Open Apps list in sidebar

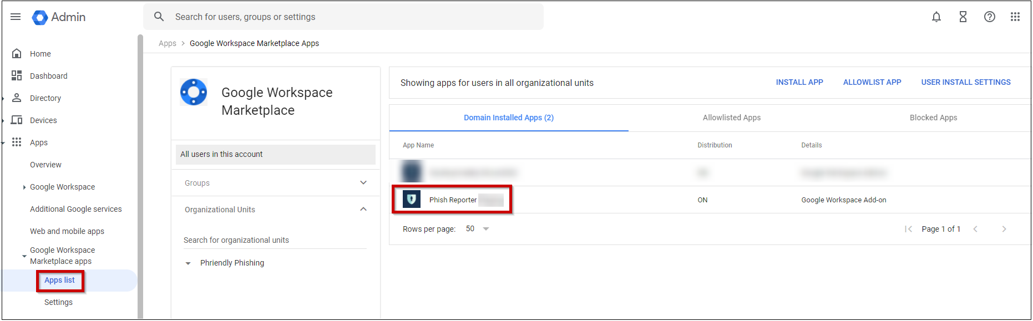click(59, 281)
